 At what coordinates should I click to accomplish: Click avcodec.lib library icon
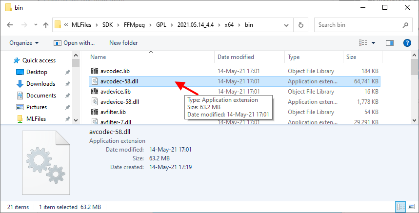coord(95,71)
